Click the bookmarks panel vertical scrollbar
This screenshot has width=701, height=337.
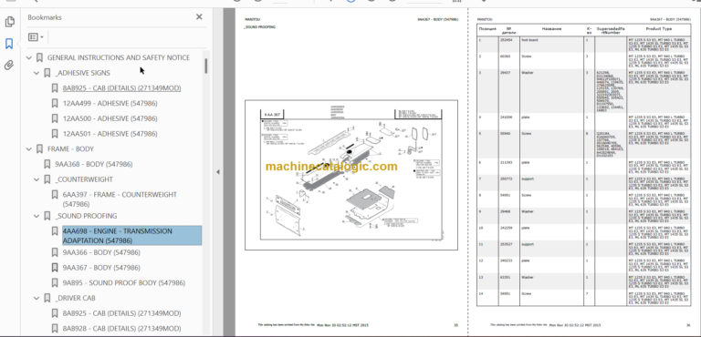pos(206,66)
